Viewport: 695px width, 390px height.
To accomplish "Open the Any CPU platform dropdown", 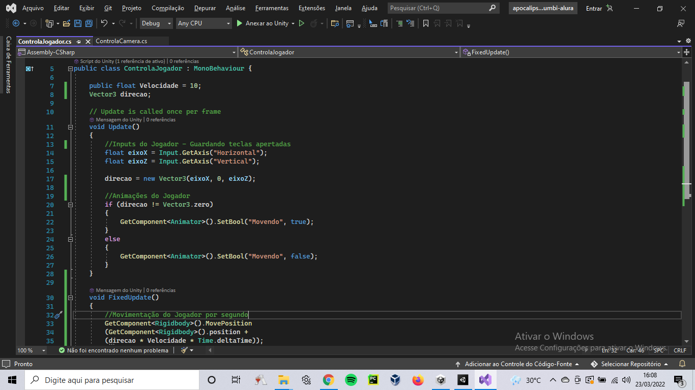I will coord(204,23).
